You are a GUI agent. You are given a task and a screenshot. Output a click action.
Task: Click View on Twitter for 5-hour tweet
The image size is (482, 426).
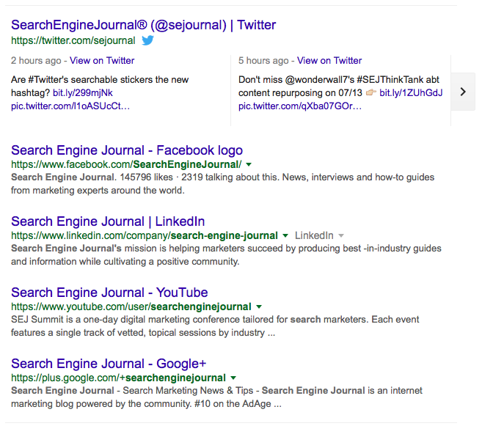[x=329, y=61]
